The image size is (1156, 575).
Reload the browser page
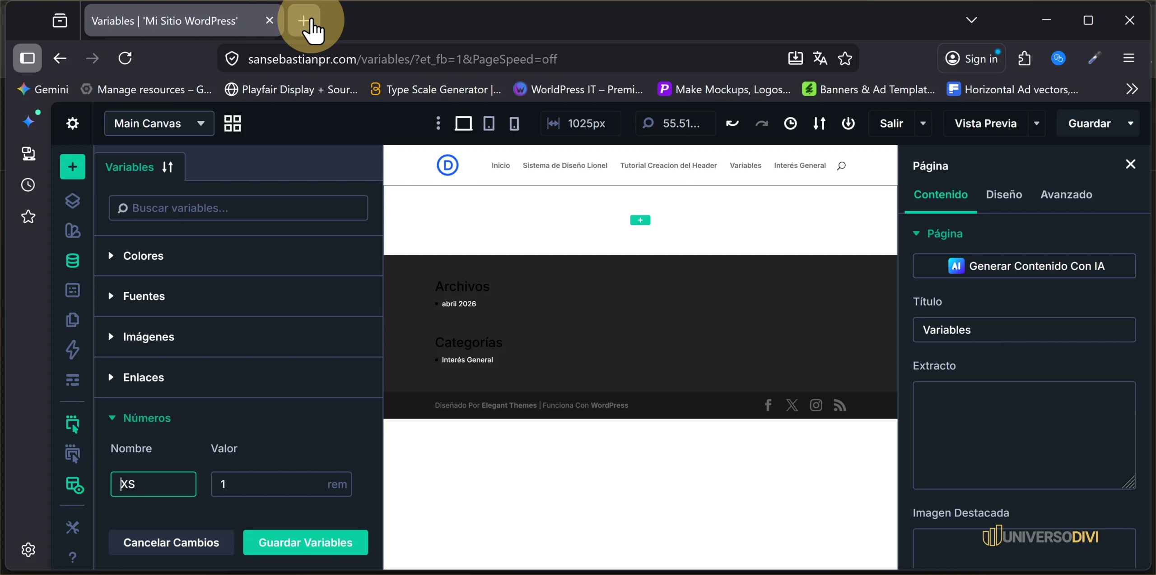(125, 58)
